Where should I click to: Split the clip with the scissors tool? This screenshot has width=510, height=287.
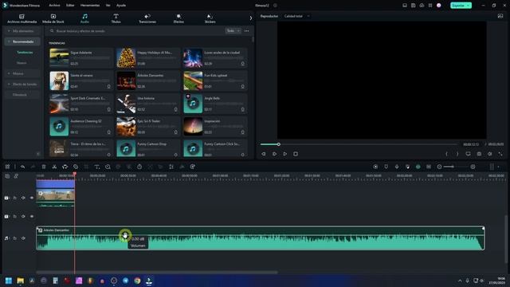[x=54, y=167]
